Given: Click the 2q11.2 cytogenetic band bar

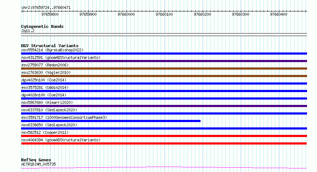Looking at the screenshot, I should [x=164, y=35].
